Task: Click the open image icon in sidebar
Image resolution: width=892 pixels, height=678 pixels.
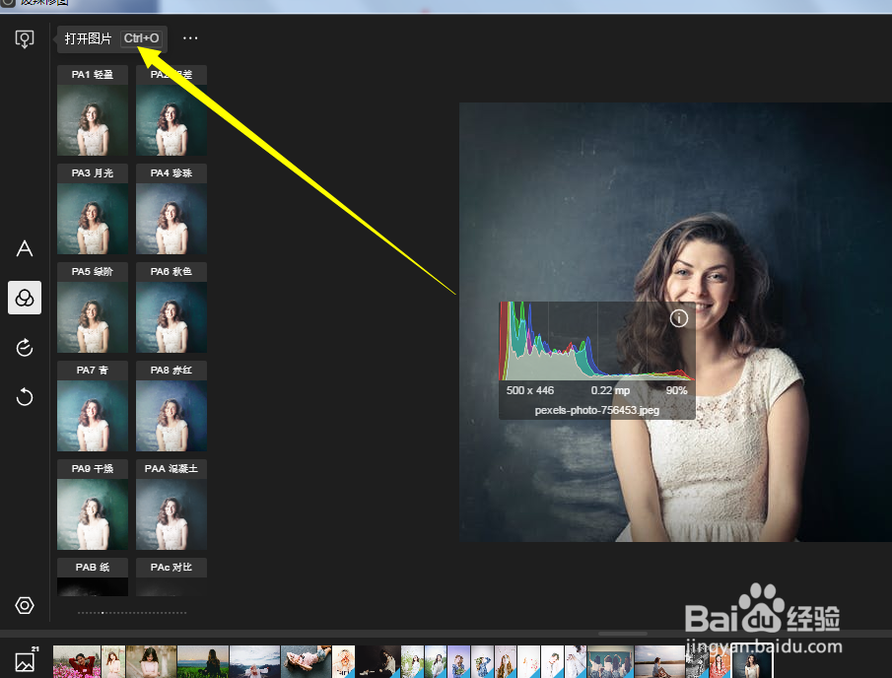Action: coord(25,39)
